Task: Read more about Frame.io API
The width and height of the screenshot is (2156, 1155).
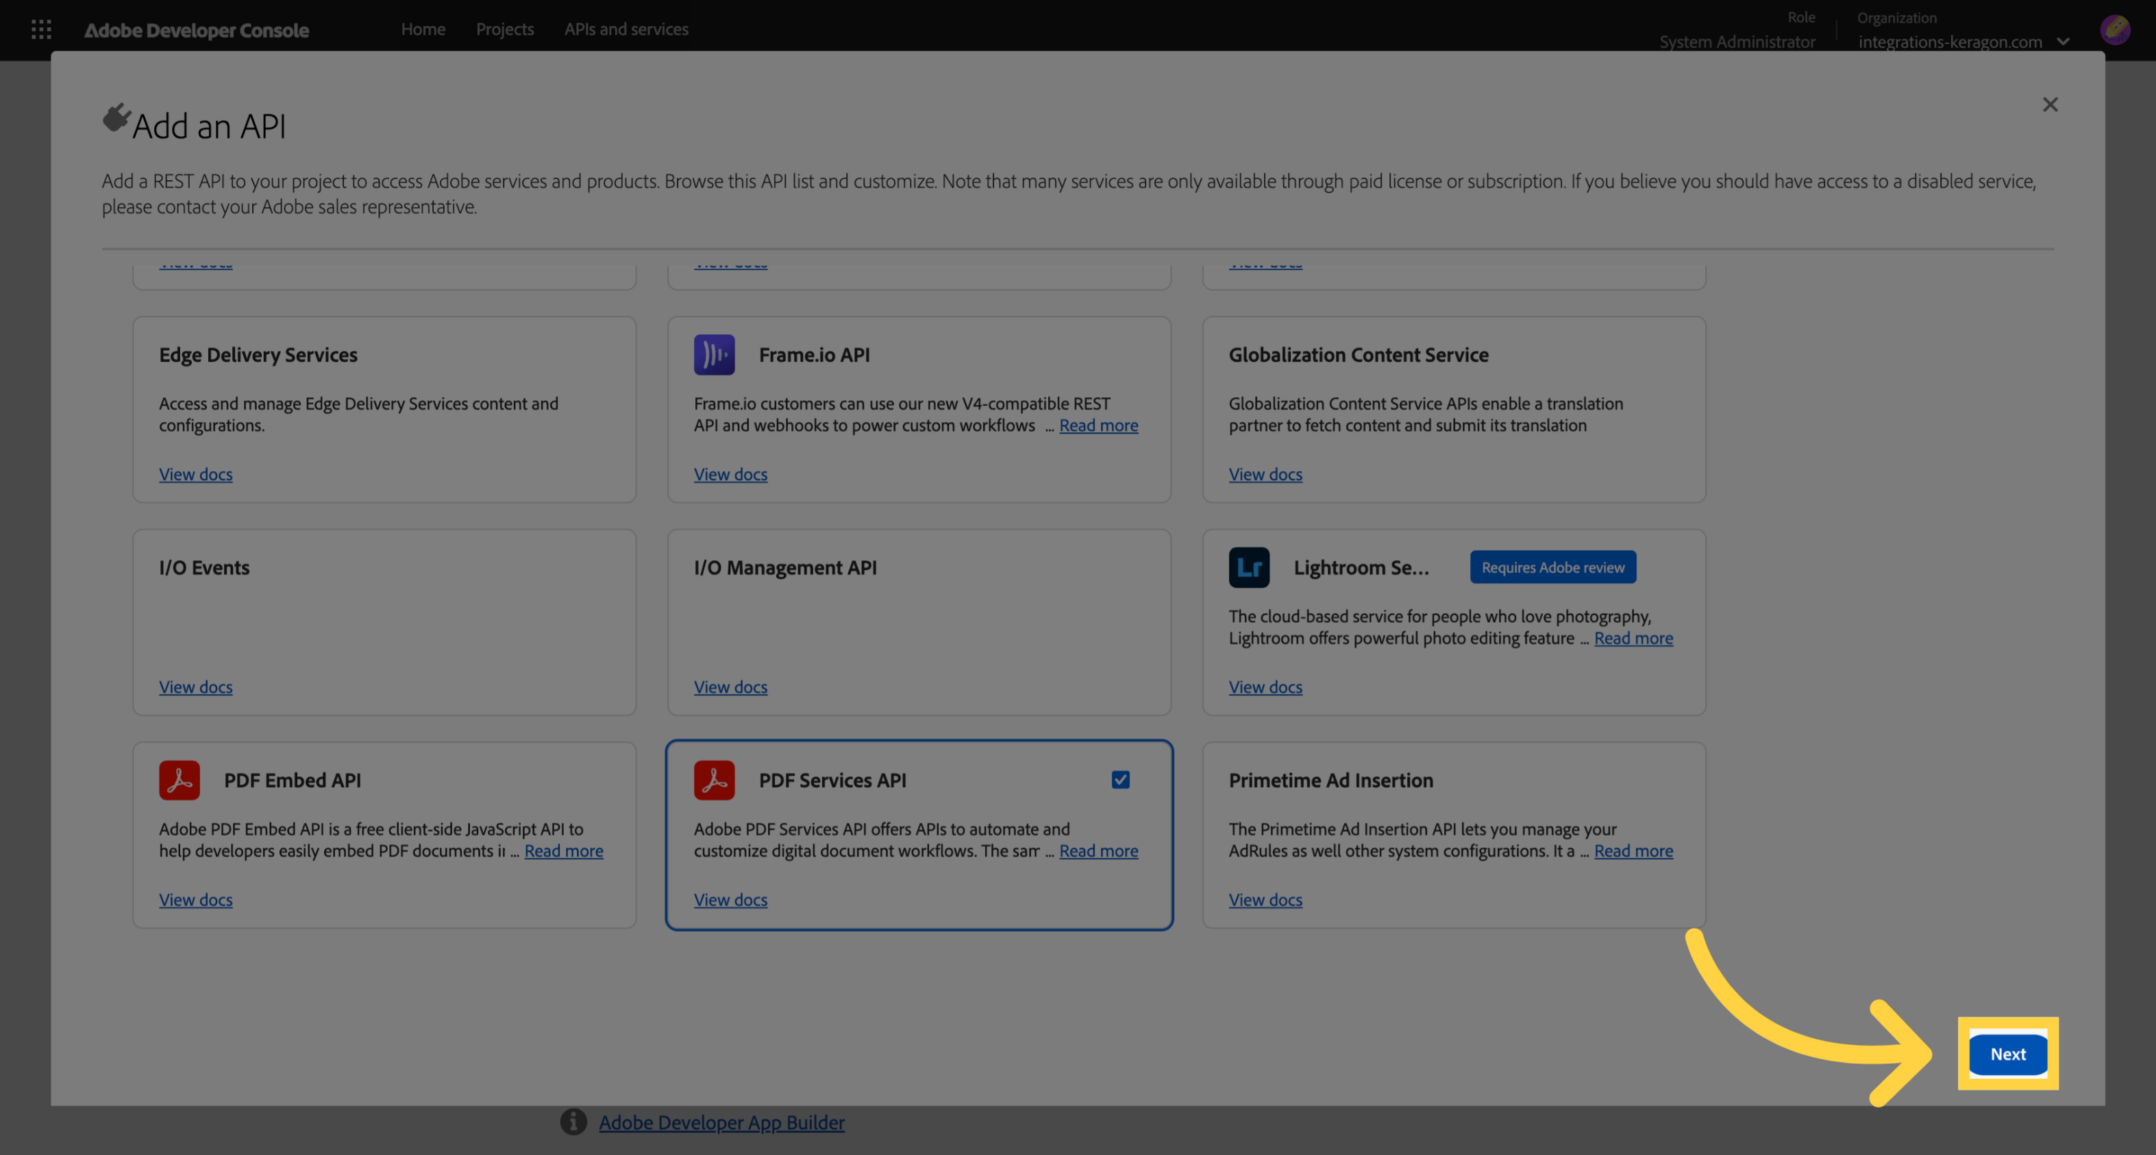Action: [x=1098, y=425]
